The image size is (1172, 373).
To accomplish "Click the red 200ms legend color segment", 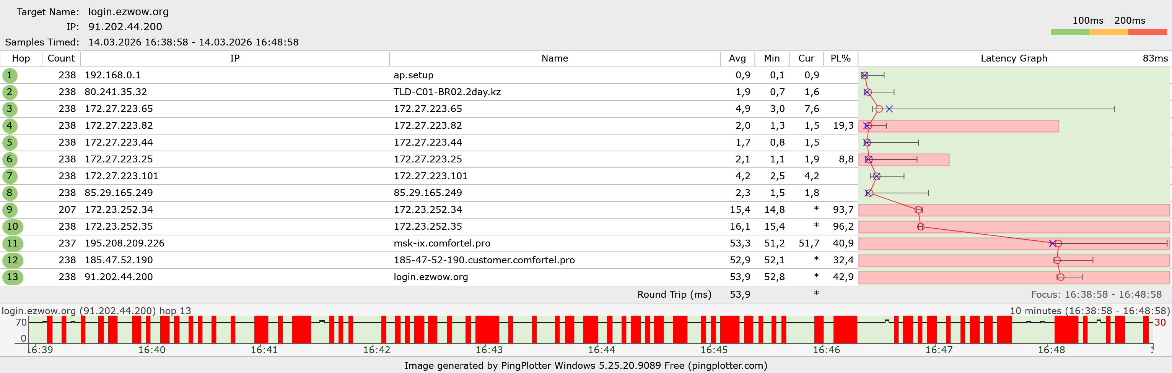I will [x=1147, y=32].
